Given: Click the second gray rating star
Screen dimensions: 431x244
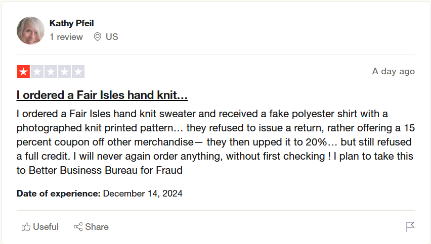Looking at the screenshot, I should (x=37, y=72).
